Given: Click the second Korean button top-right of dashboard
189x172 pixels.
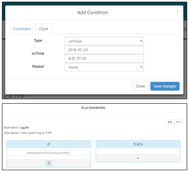Looking at the screenshot, I should click(178, 122).
